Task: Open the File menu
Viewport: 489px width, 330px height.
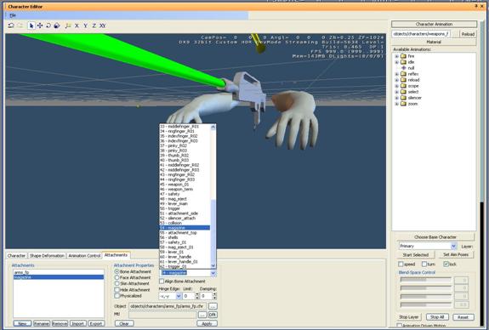Action: click(13, 15)
